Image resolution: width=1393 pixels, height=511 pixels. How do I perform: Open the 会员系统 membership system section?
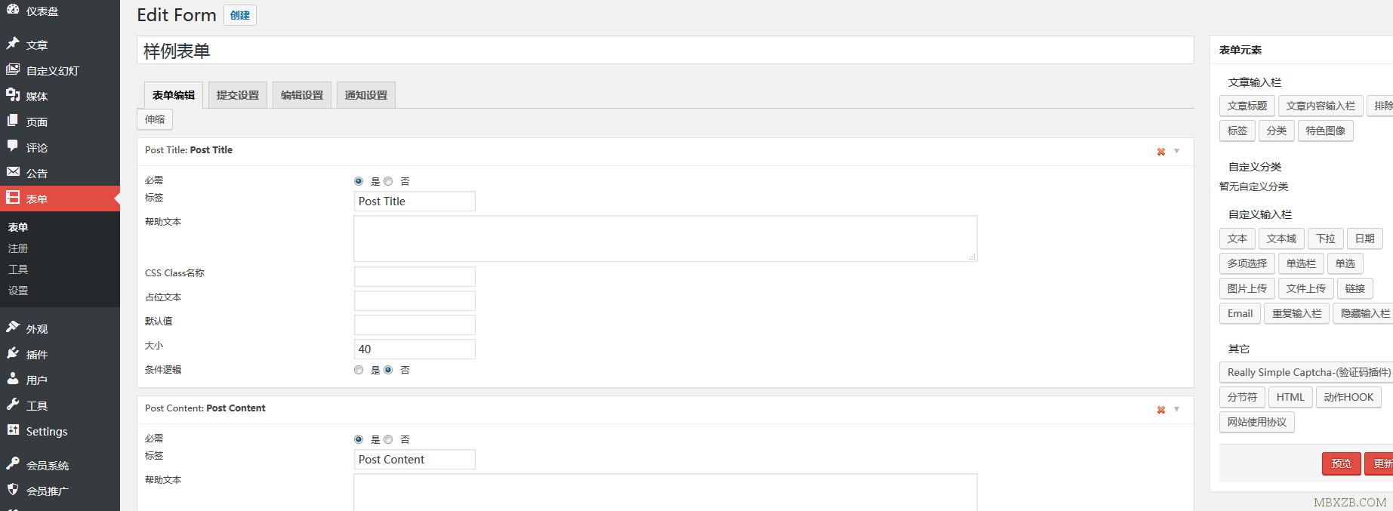(x=45, y=464)
